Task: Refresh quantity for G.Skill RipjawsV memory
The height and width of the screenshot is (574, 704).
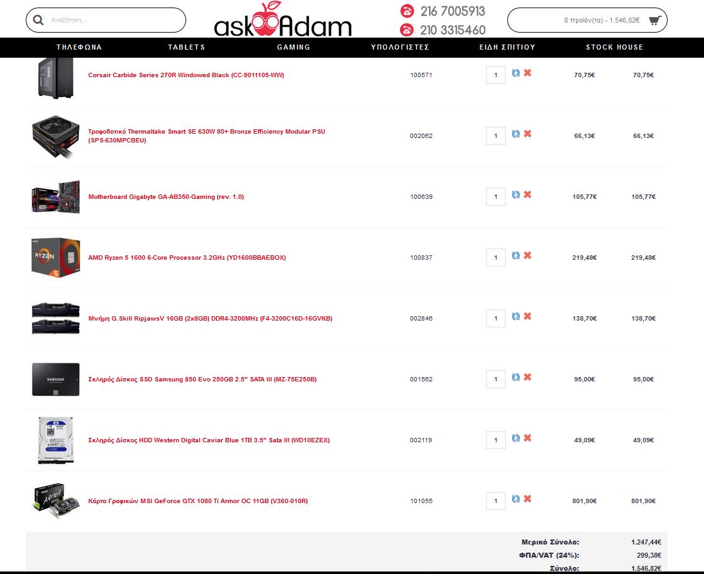Action: (x=516, y=316)
